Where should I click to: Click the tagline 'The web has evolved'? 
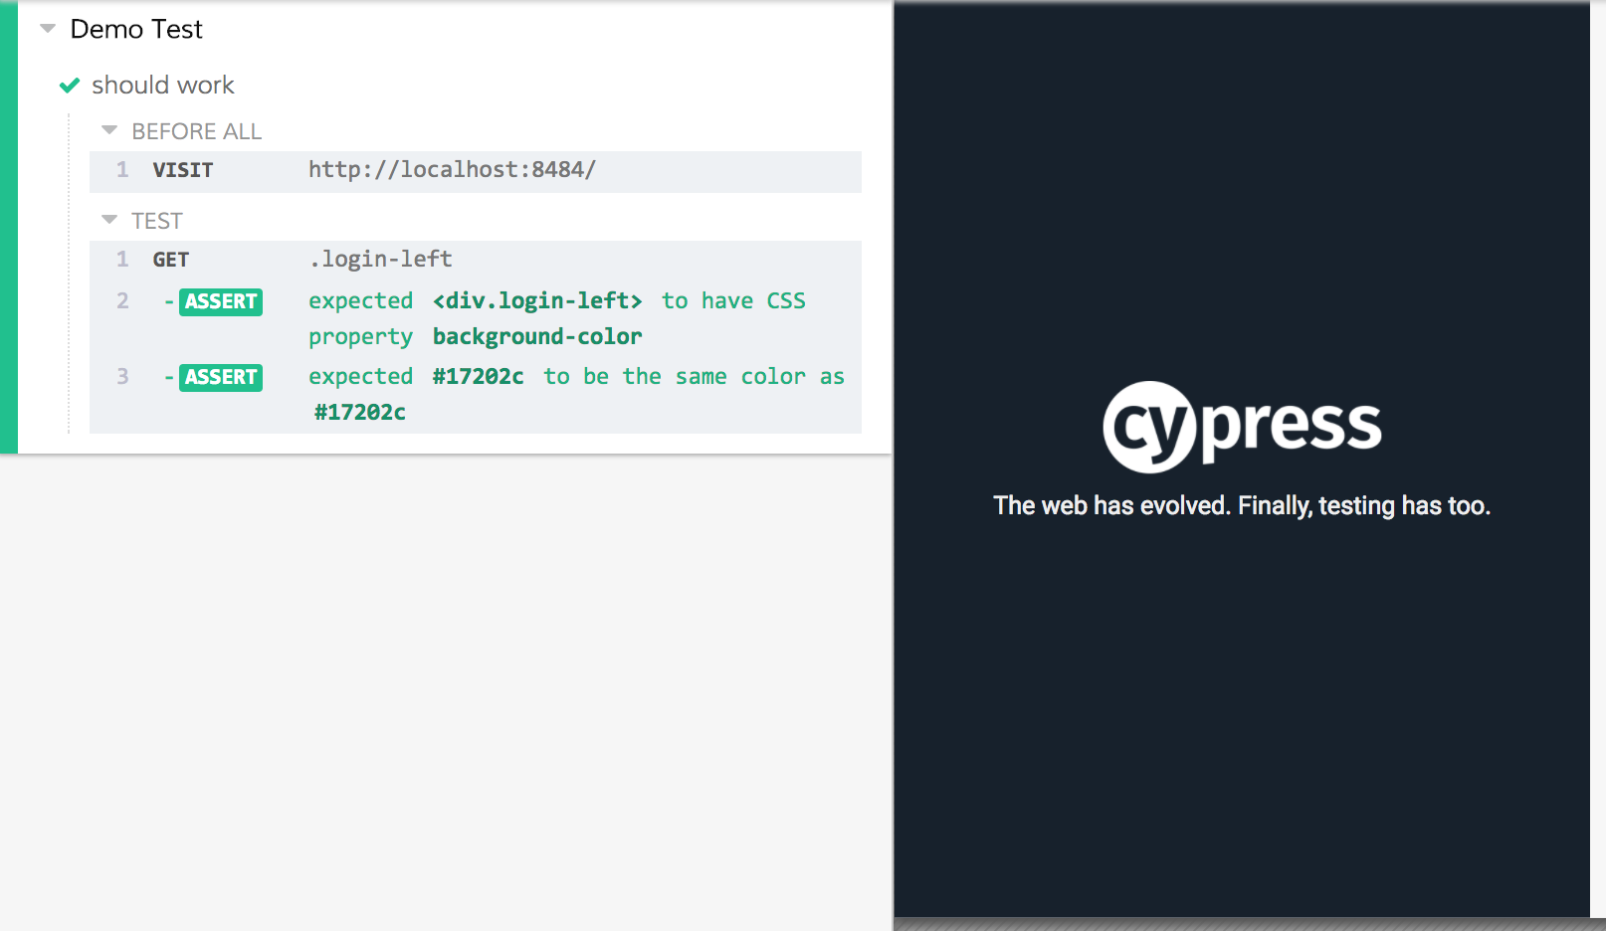(x=1243, y=505)
